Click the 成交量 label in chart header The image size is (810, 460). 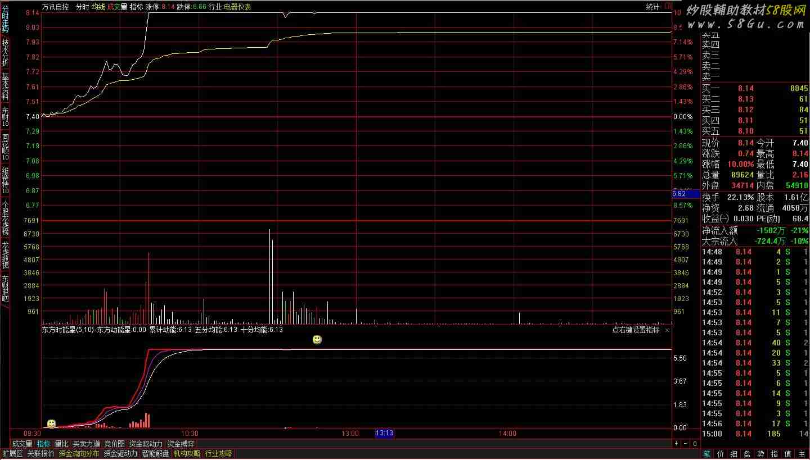(x=117, y=7)
